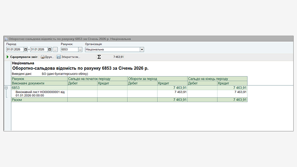
Task: Focus the Рахунок field showing 6853
Action: [69, 49]
